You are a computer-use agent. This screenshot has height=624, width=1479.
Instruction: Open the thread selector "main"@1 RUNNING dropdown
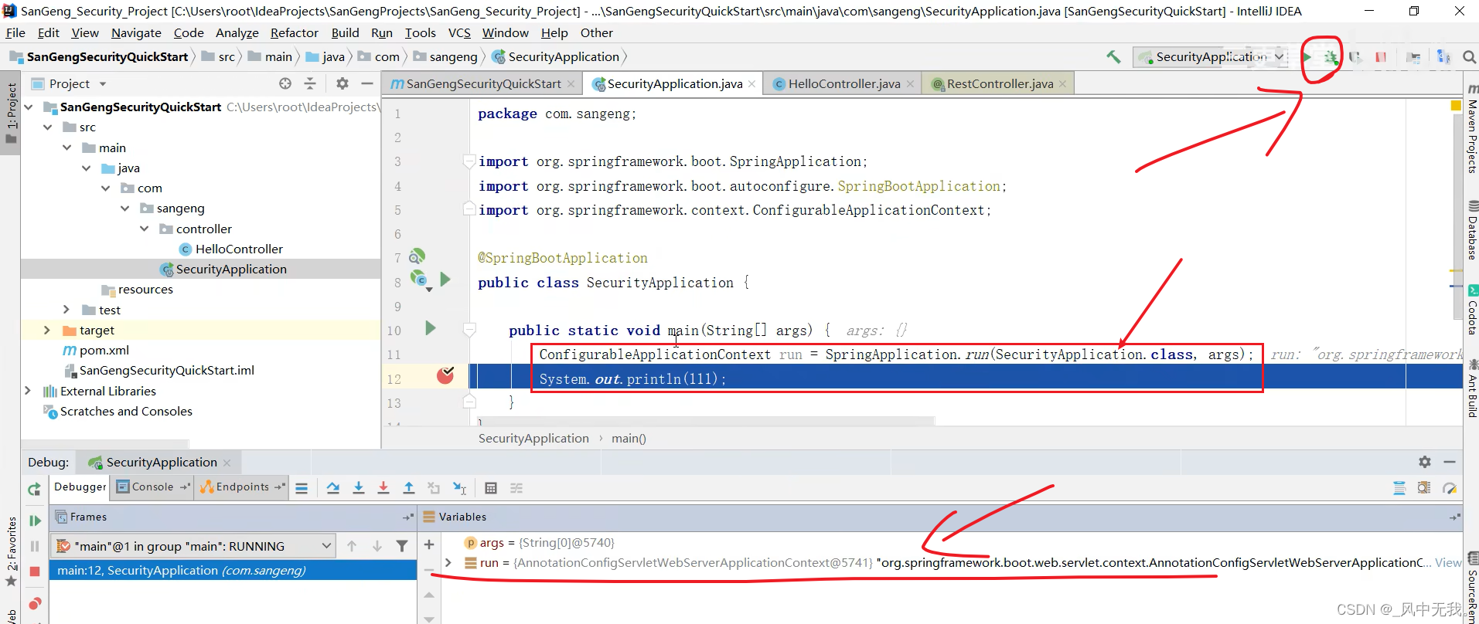click(x=193, y=546)
